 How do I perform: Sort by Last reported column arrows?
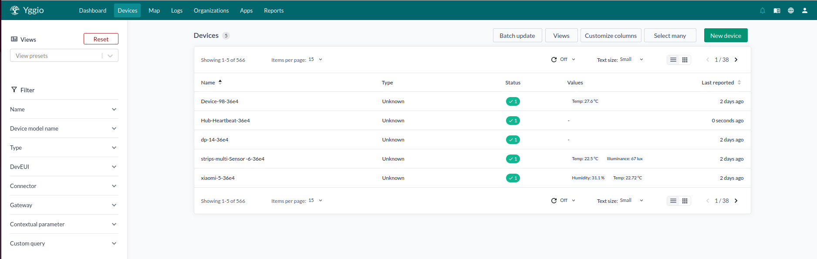pyautogui.click(x=739, y=82)
